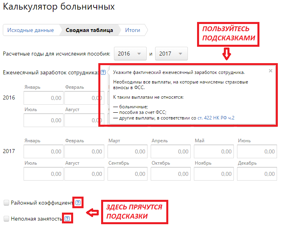The width and height of the screenshot is (299, 227).
Task: Click July 2016 earnings field
Action: (x=44, y=120)
